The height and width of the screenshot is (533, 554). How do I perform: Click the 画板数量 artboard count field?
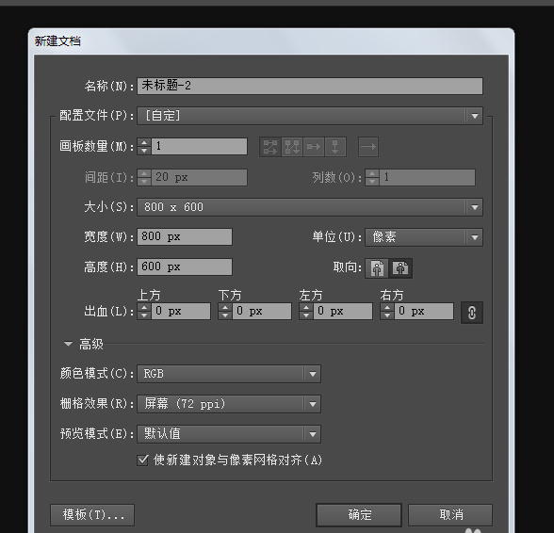200,146
